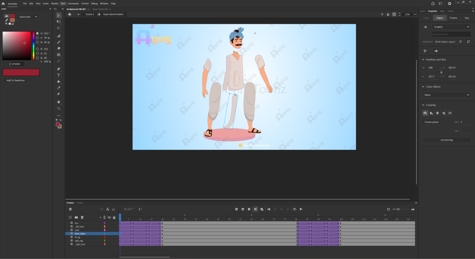Activate the Hand tool
This screenshot has height=259, width=475.
click(x=59, y=102)
